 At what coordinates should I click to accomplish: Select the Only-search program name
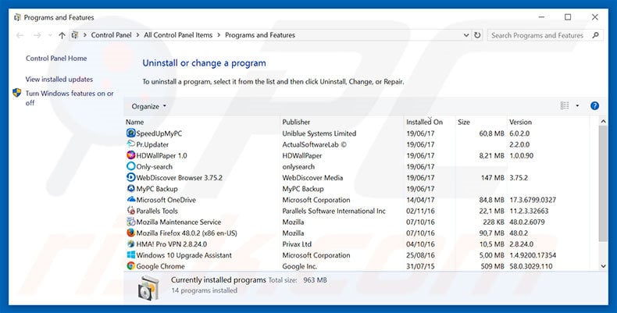155,166
